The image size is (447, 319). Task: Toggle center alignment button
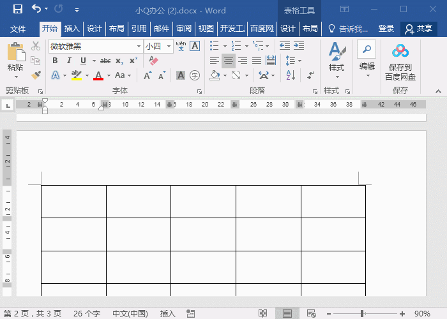tap(228, 61)
